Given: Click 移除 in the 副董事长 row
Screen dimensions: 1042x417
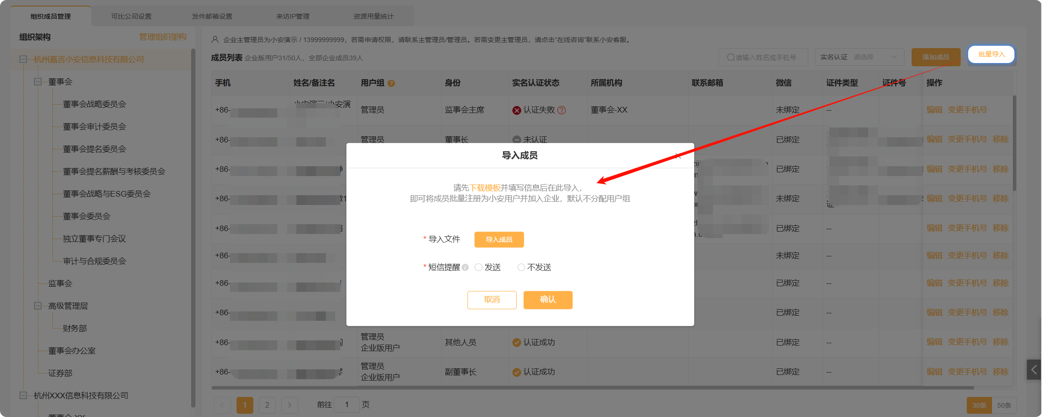Looking at the screenshot, I should 1000,372.
